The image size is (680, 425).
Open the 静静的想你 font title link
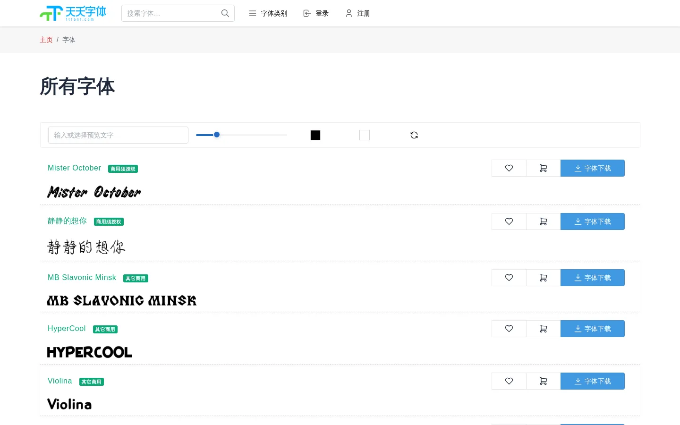[x=67, y=221]
